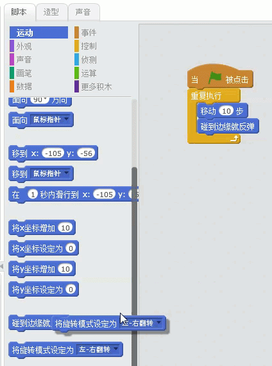Click the 碰到边缘就反弹 block in script

tap(228, 126)
